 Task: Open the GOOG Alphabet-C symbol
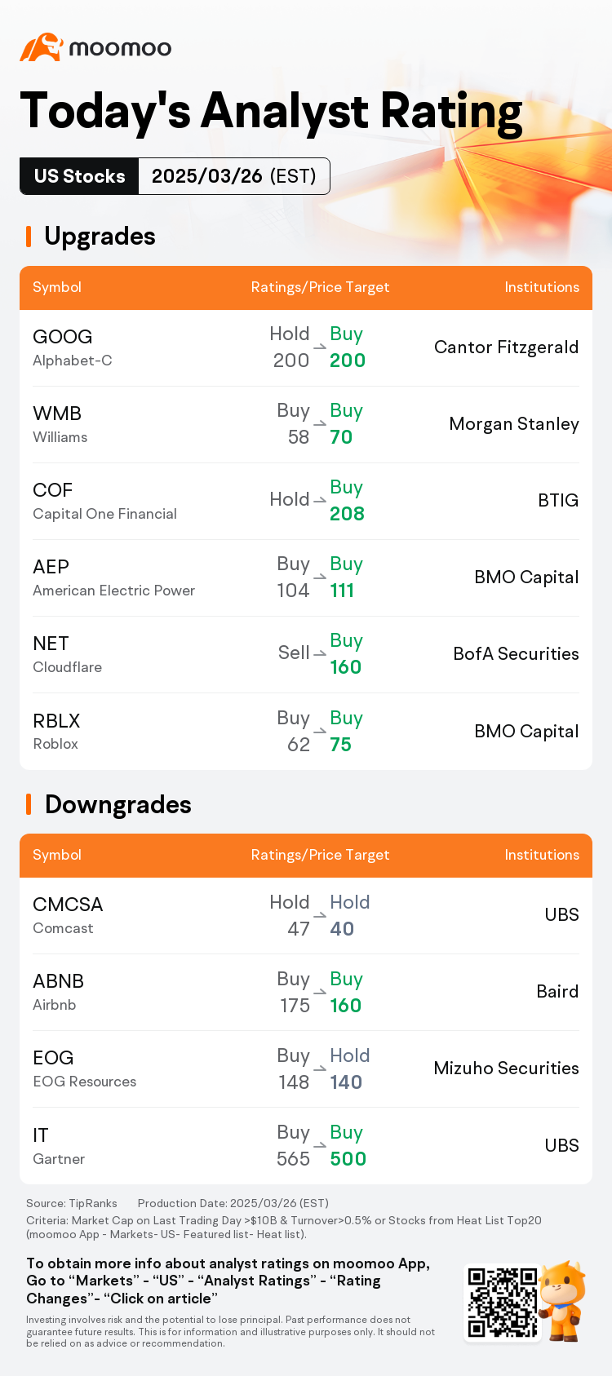(x=73, y=347)
